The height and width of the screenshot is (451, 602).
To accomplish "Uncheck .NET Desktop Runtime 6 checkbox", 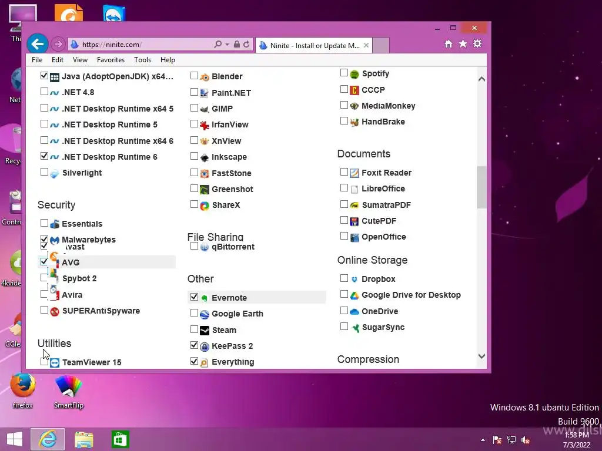I will [x=44, y=156].
